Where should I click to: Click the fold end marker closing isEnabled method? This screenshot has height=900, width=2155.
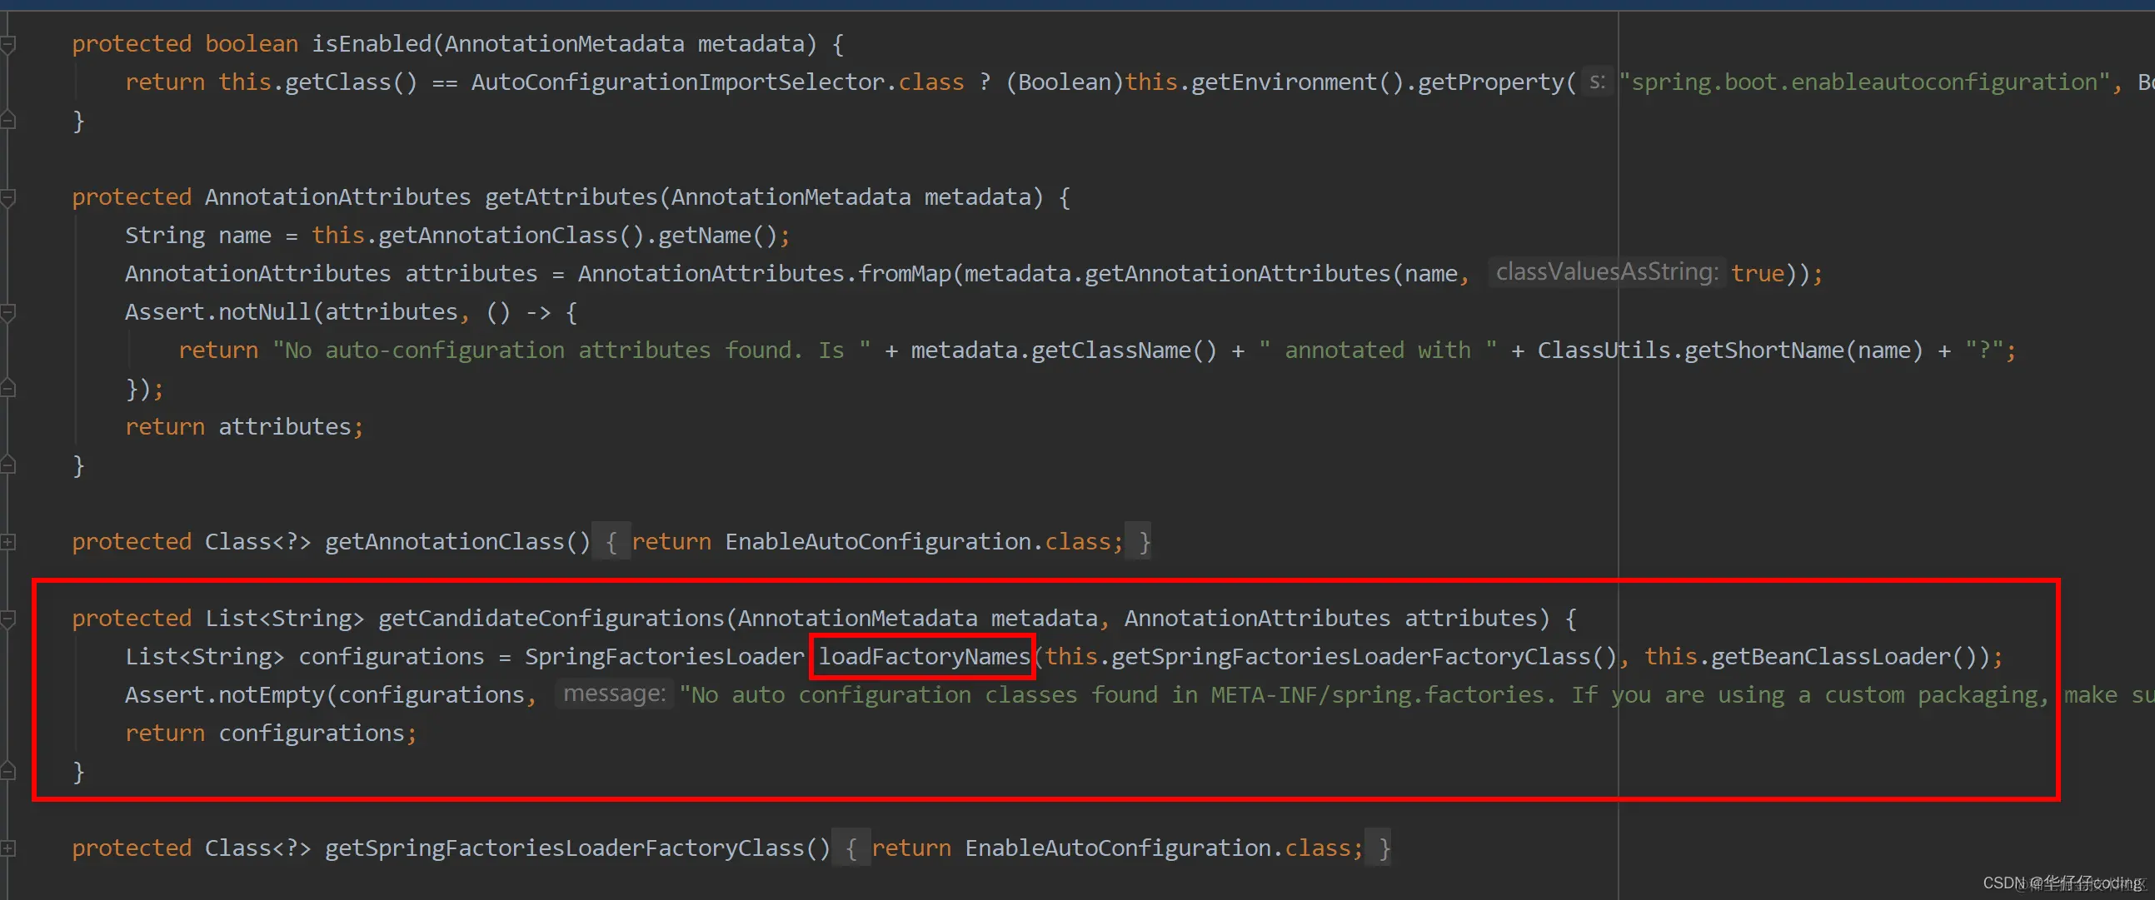tap(8, 121)
